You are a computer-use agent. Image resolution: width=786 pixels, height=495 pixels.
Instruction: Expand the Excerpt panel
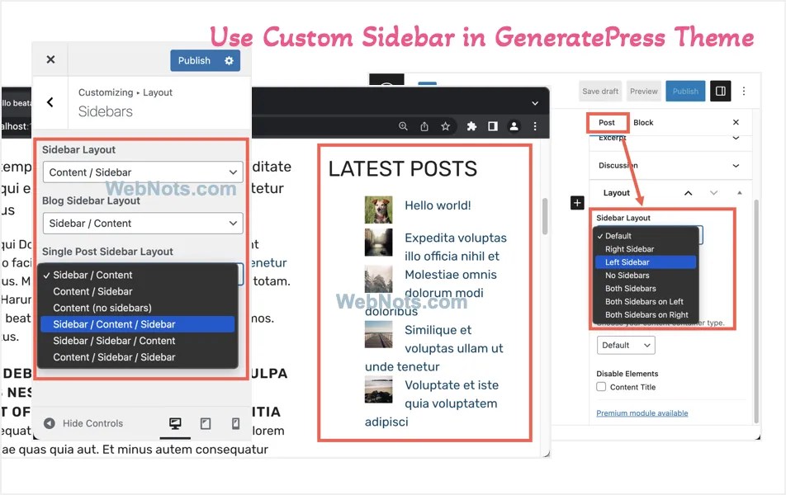(670, 138)
